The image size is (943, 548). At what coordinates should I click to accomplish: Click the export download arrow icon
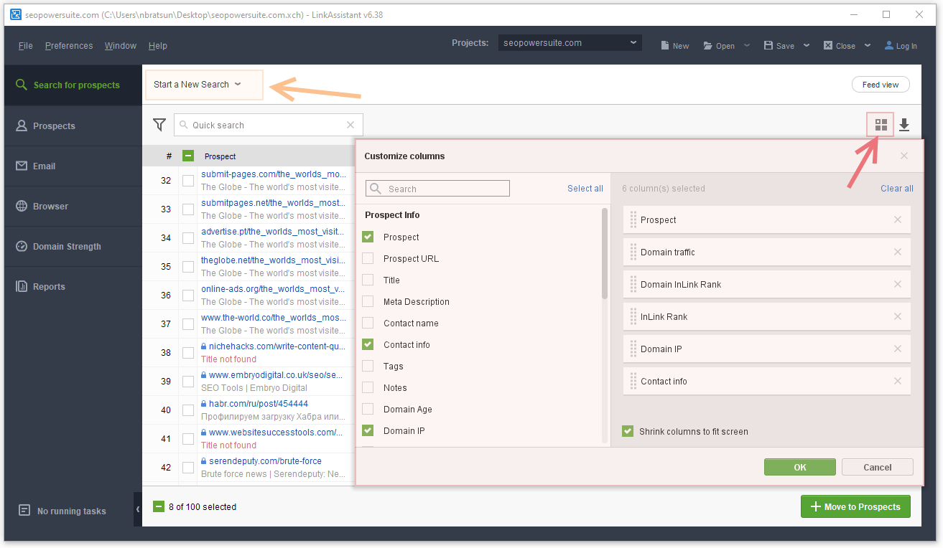(904, 126)
